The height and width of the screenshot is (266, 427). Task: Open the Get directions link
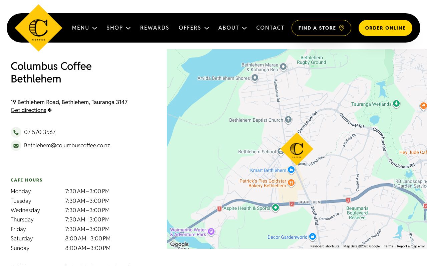click(28, 110)
